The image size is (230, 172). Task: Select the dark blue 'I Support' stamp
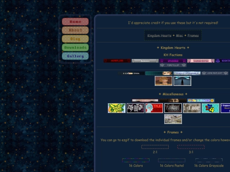(225, 108)
